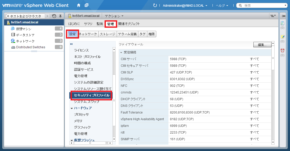290x151 pixels.
Task: Collapse the 仮想フラッシュ section
Action: [x=72, y=140]
